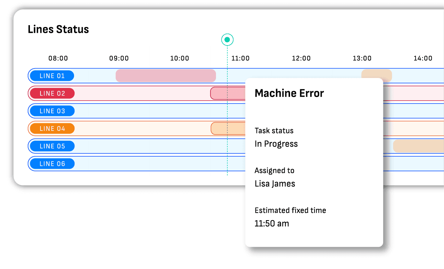
Task: Click the LINE 03 label pill
Action: click(51, 111)
